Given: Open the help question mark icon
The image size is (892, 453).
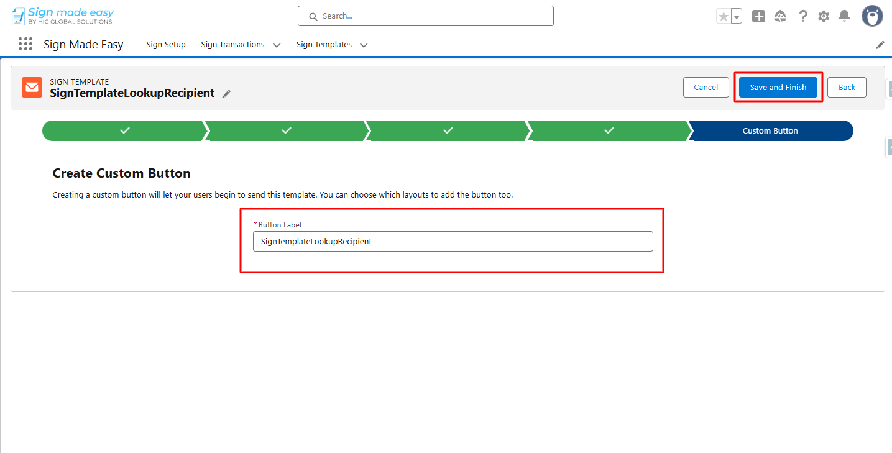Looking at the screenshot, I should click(803, 17).
